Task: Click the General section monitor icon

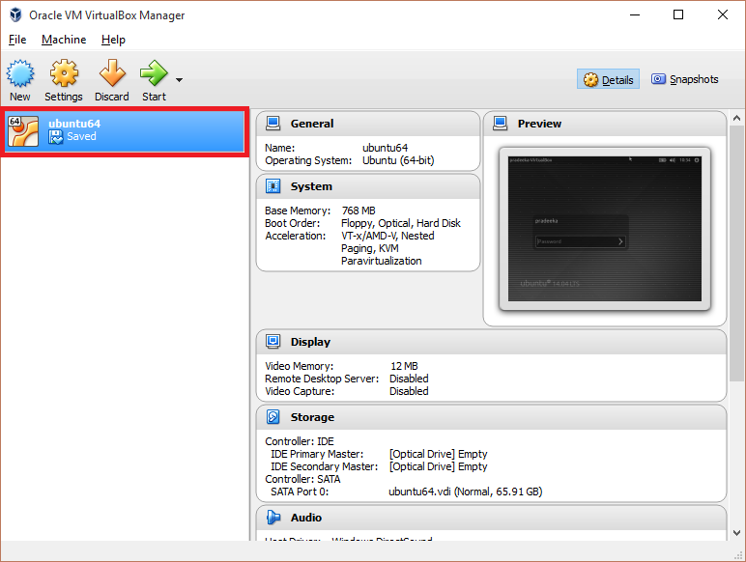Action: coord(273,124)
